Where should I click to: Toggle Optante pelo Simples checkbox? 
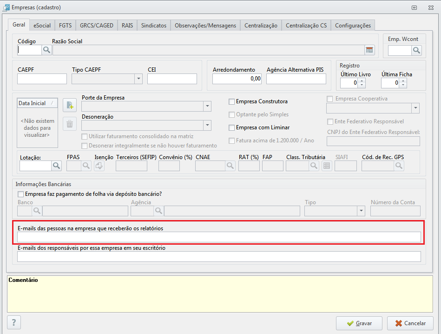coord(231,114)
